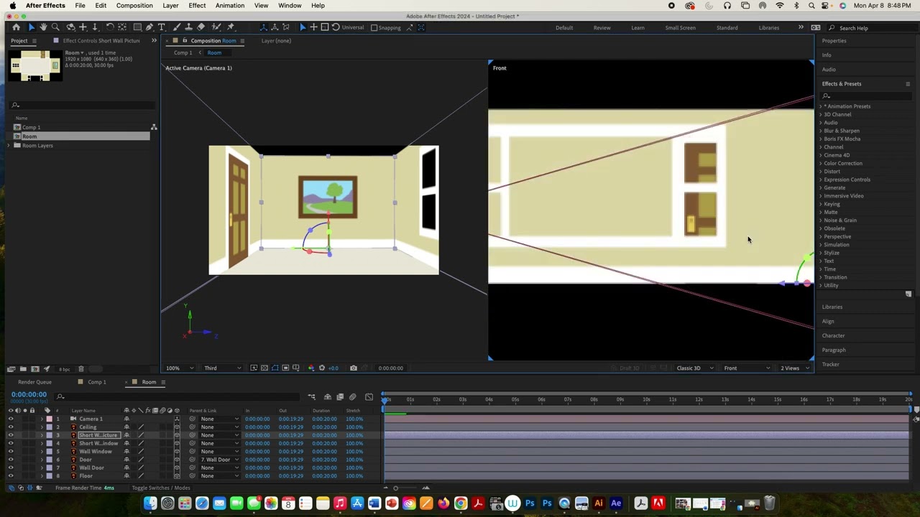Switch to the Render Queue tab
The height and width of the screenshot is (517, 920).
34,382
